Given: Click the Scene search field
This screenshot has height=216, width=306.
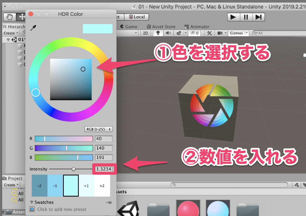Looking at the screenshot, I should click(x=279, y=33).
